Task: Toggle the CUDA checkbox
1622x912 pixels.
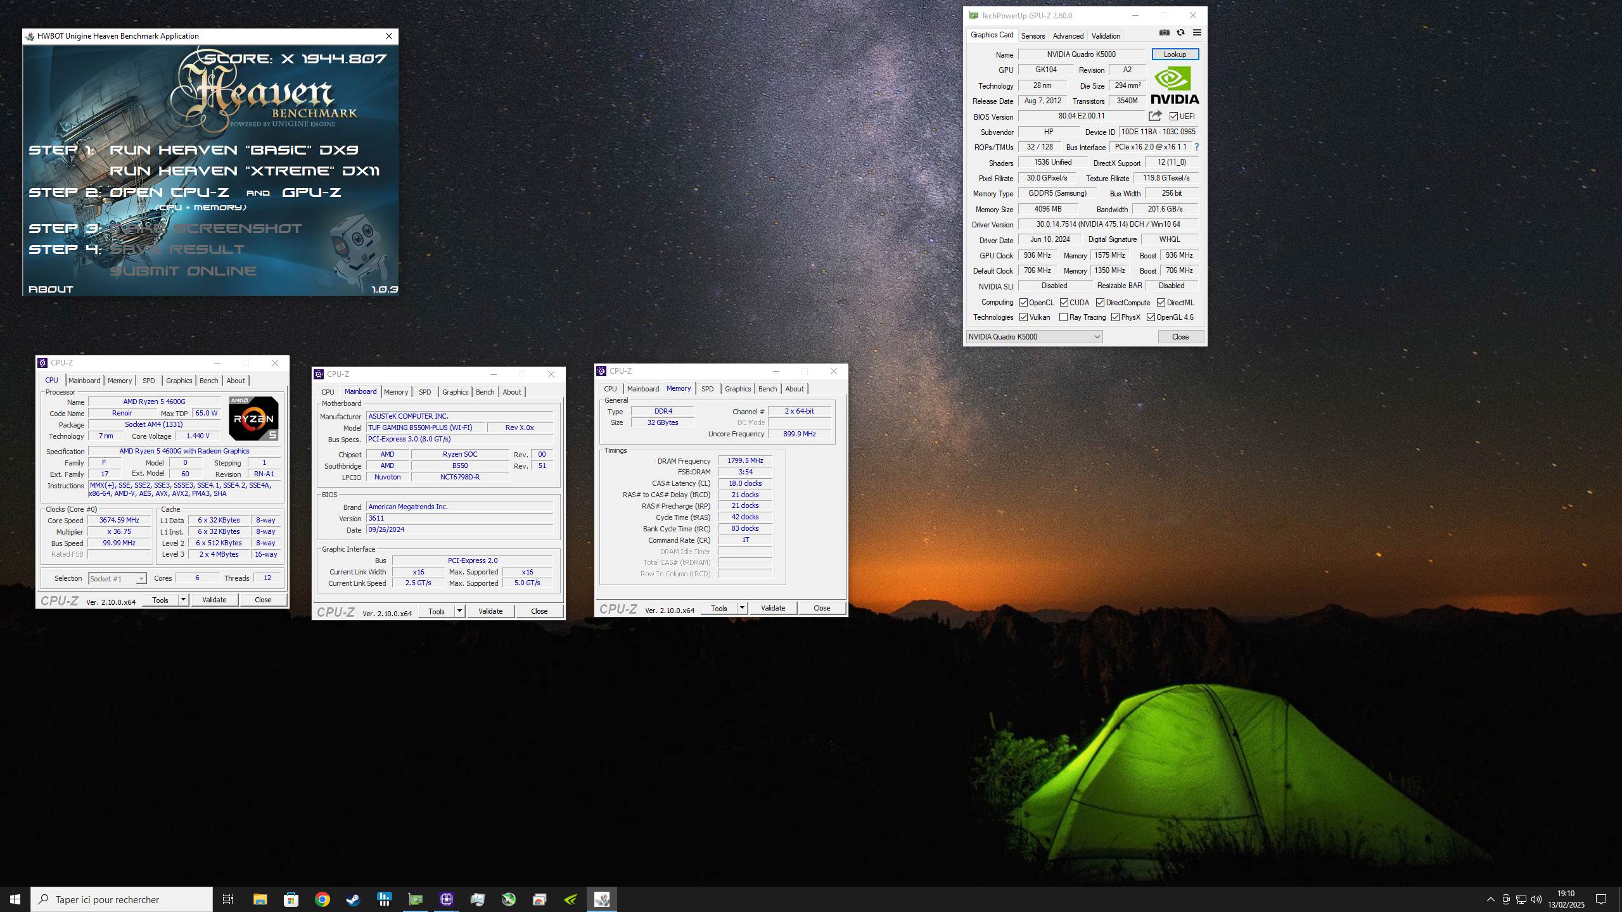Action: click(1064, 302)
